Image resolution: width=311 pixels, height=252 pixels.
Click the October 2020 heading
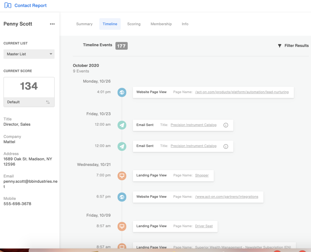86,65
